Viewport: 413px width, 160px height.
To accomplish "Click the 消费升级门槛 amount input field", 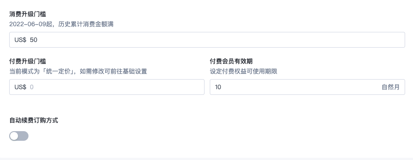I will 207,40.
